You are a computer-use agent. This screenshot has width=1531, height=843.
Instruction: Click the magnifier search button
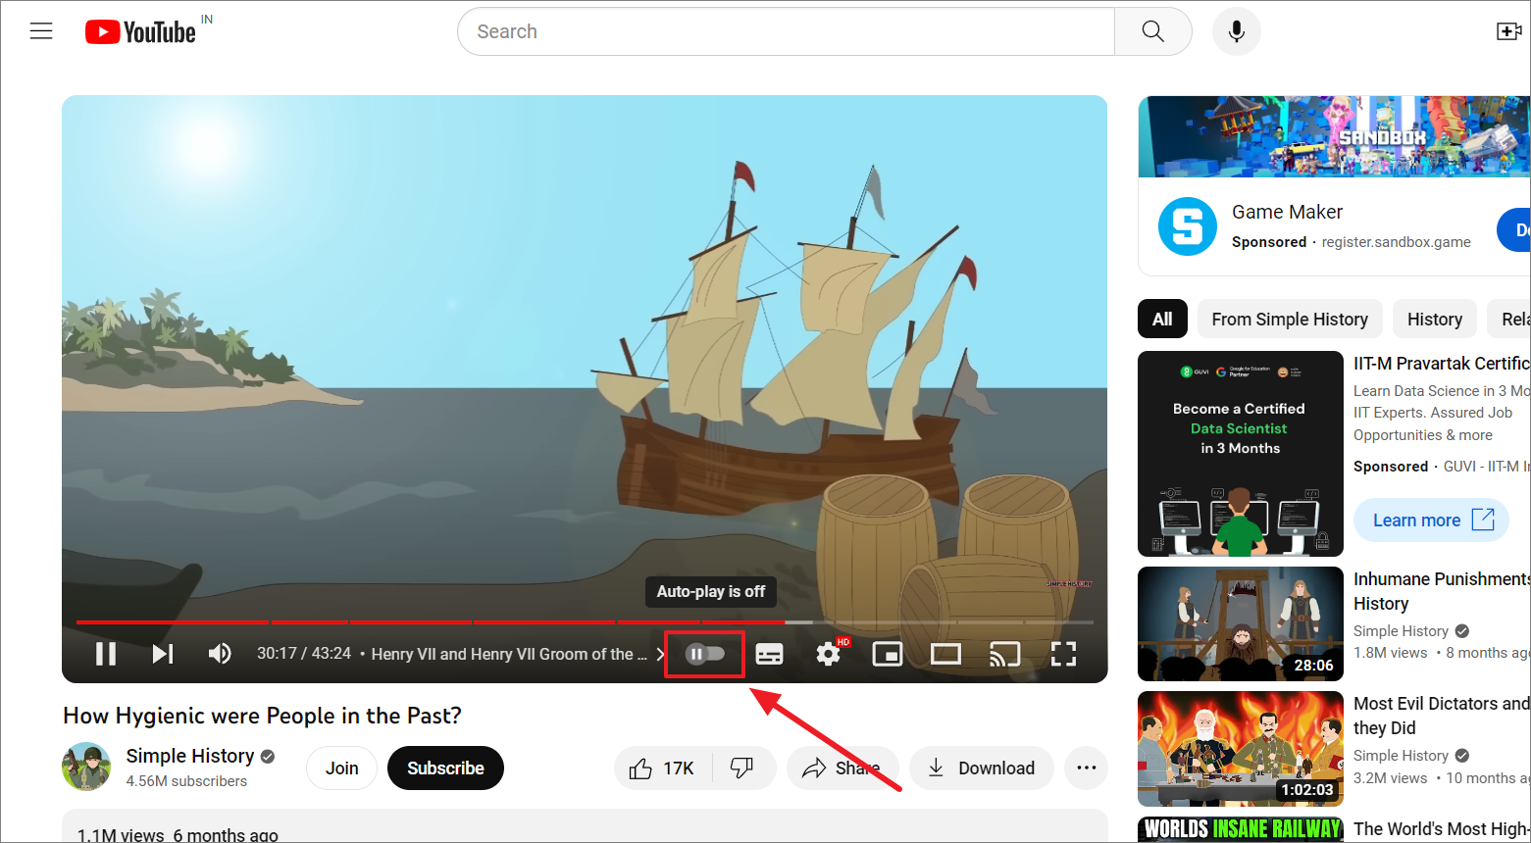tap(1153, 31)
